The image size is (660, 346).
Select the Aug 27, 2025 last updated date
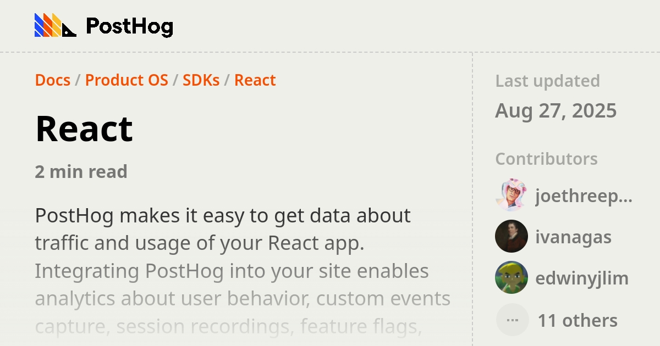[x=557, y=111]
